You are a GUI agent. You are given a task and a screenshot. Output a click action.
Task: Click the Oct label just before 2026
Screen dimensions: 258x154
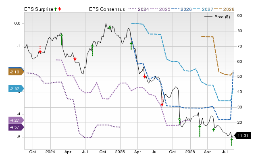point(173,152)
